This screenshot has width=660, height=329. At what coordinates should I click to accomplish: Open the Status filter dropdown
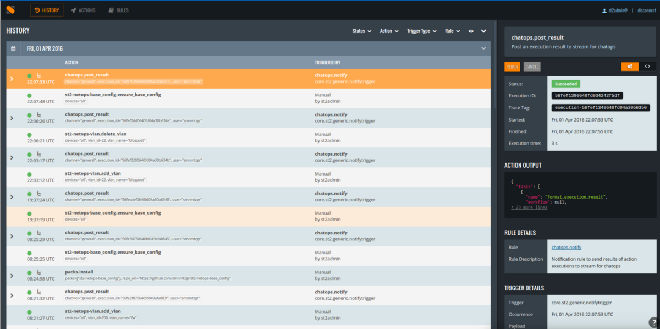coord(361,31)
